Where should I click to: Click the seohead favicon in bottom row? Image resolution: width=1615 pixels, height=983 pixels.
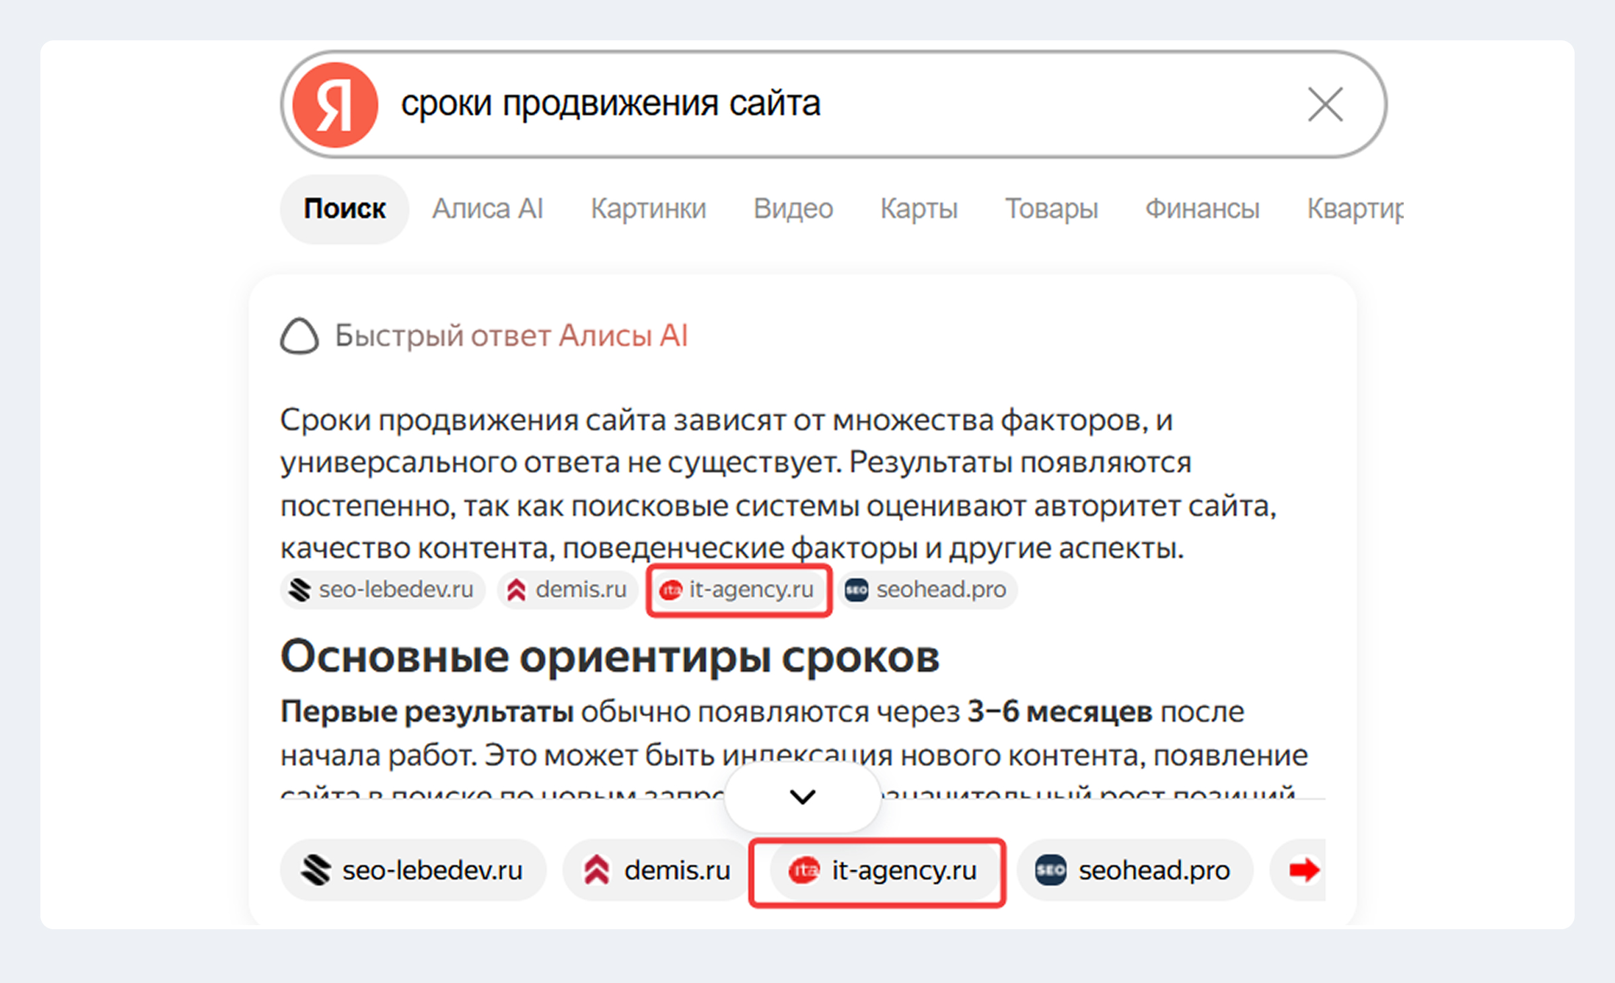click(x=1050, y=870)
